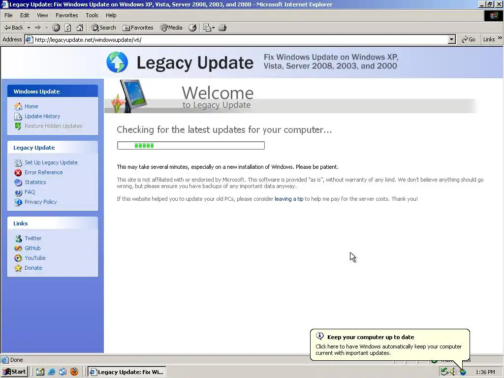Click the Print toolbar icon

[222, 28]
